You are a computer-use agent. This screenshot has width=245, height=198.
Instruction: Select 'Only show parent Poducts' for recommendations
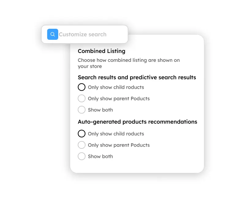pyautogui.click(x=81, y=145)
